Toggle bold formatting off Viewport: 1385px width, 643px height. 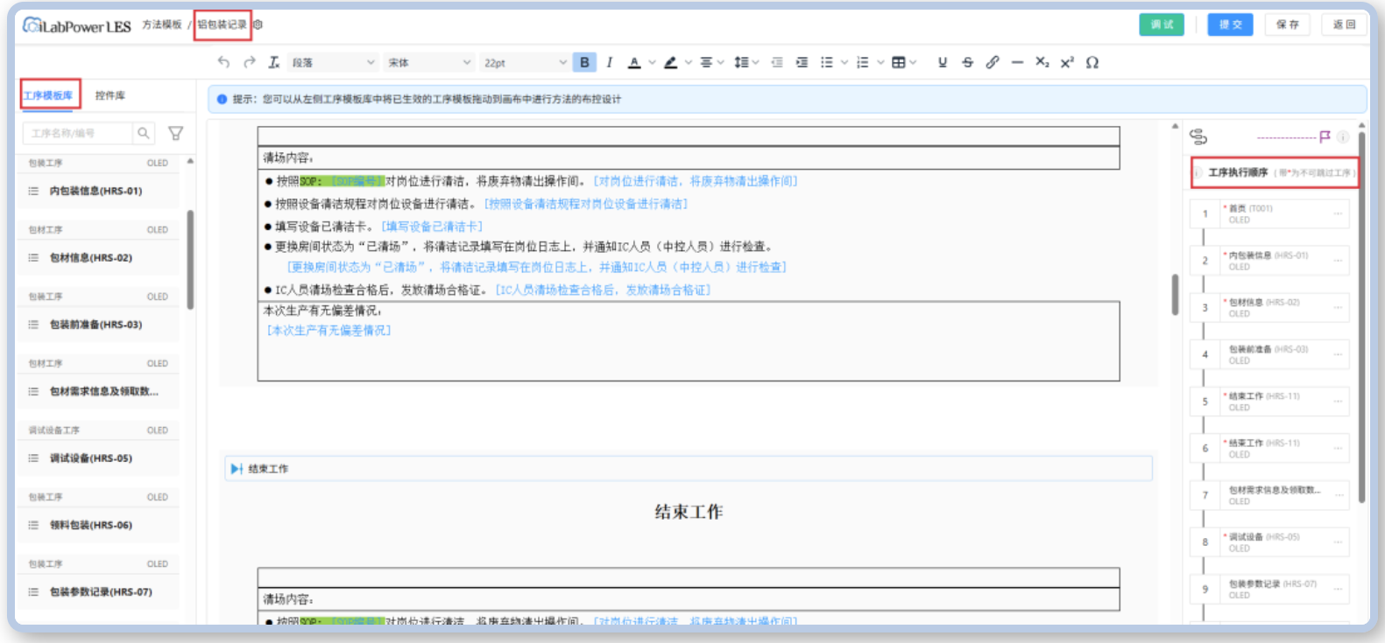pos(584,62)
